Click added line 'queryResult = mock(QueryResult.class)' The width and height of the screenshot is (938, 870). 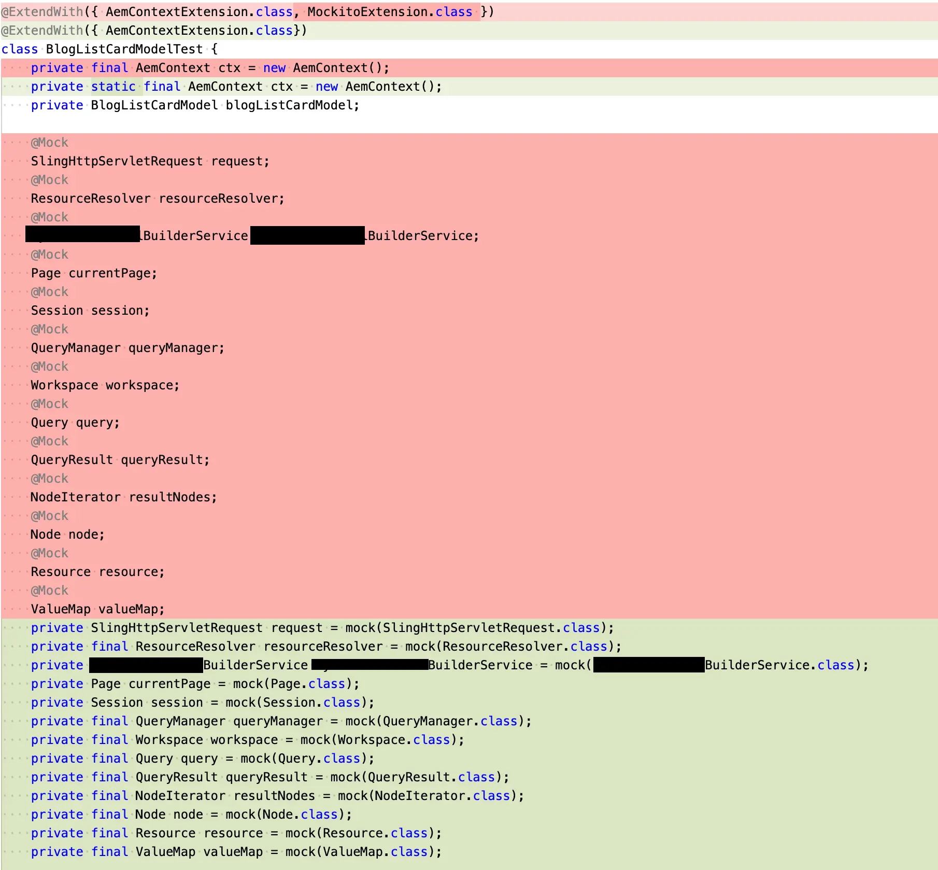tap(469, 777)
